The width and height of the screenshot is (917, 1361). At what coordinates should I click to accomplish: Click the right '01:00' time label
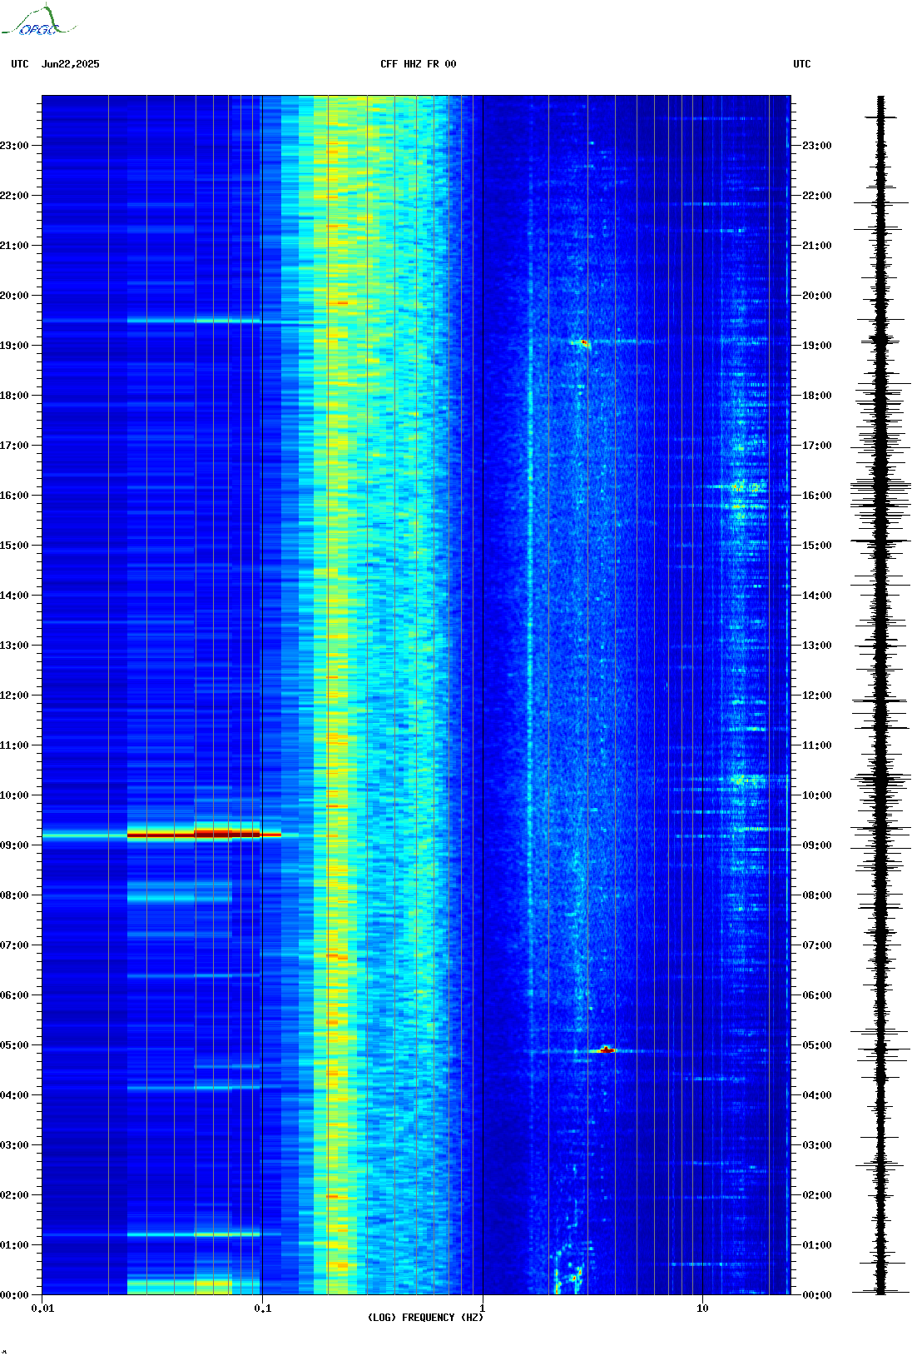coord(816,1245)
